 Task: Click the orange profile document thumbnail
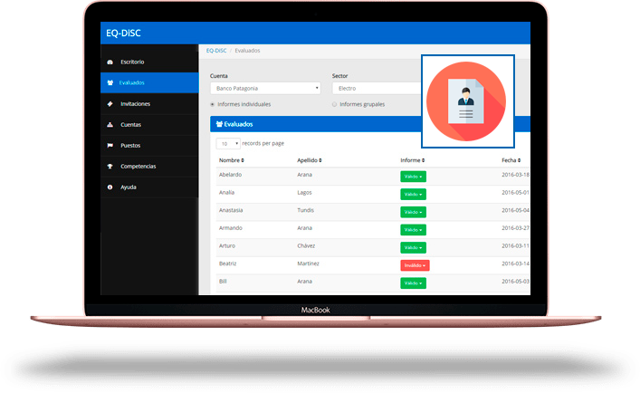467,101
